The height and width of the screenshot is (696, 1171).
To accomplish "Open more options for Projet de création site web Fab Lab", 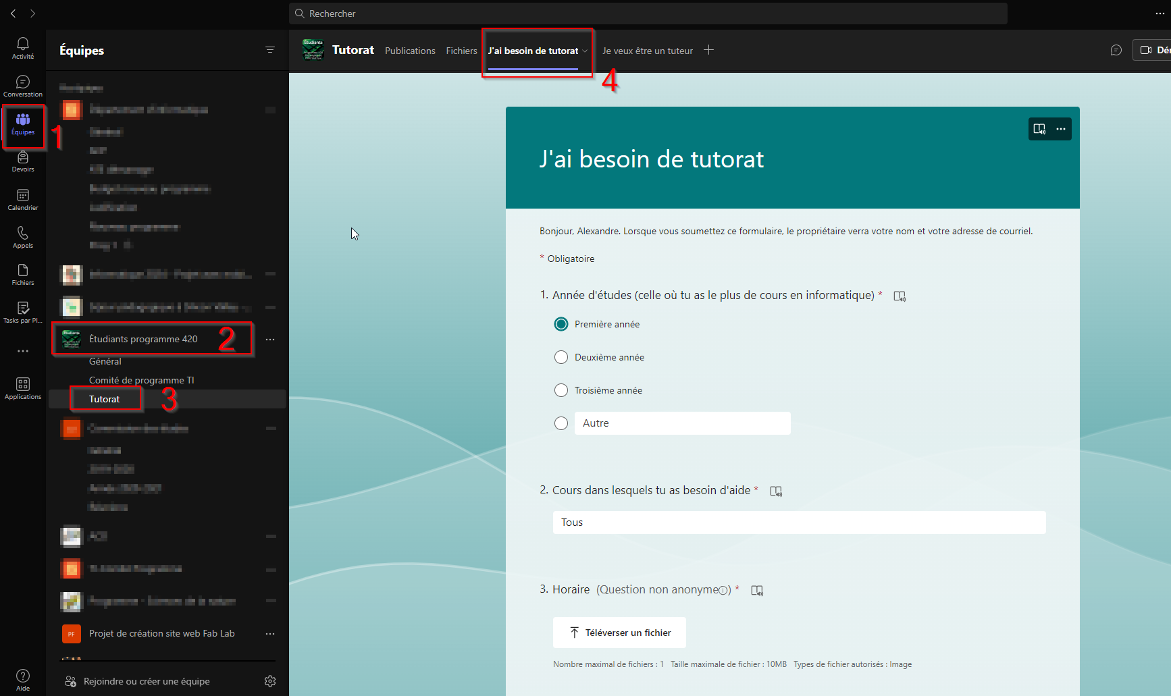I will point(270,634).
